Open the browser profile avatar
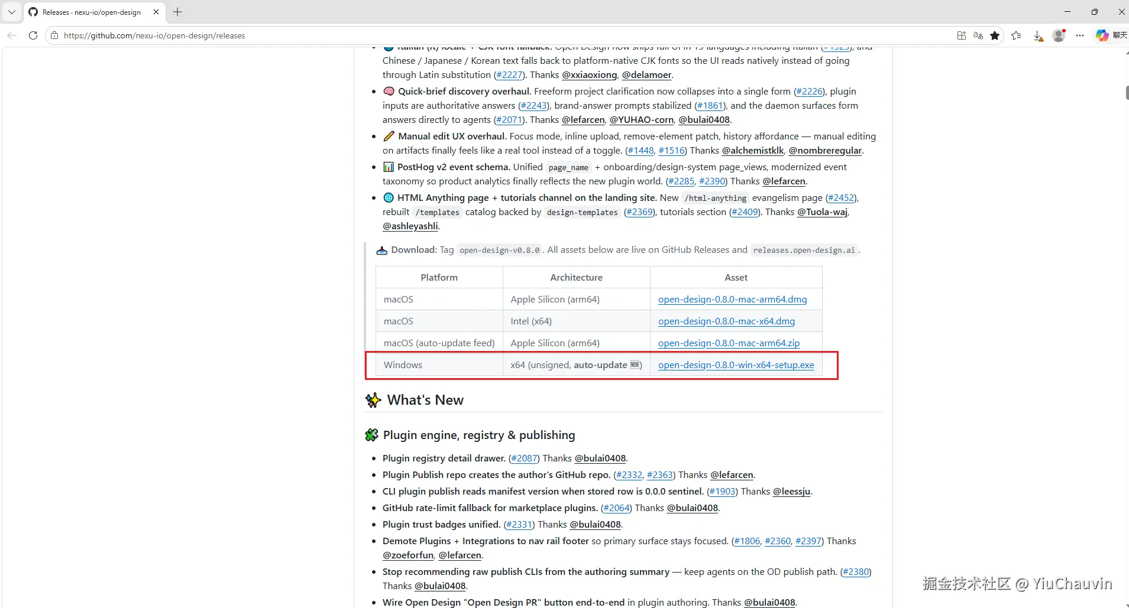This screenshot has width=1129, height=608. [x=1059, y=35]
